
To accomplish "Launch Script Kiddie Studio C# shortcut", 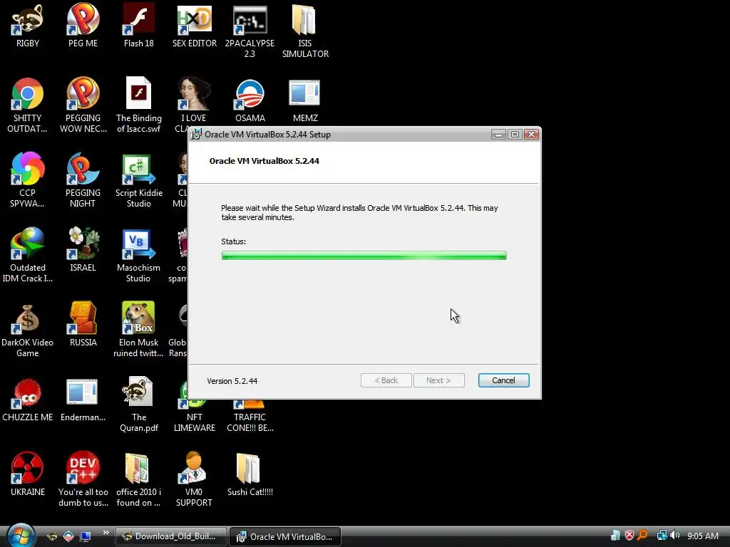I will click(139, 180).
